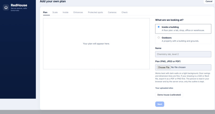Select the Inside a building radio option
This screenshot has height=114, width=215.
159,27
